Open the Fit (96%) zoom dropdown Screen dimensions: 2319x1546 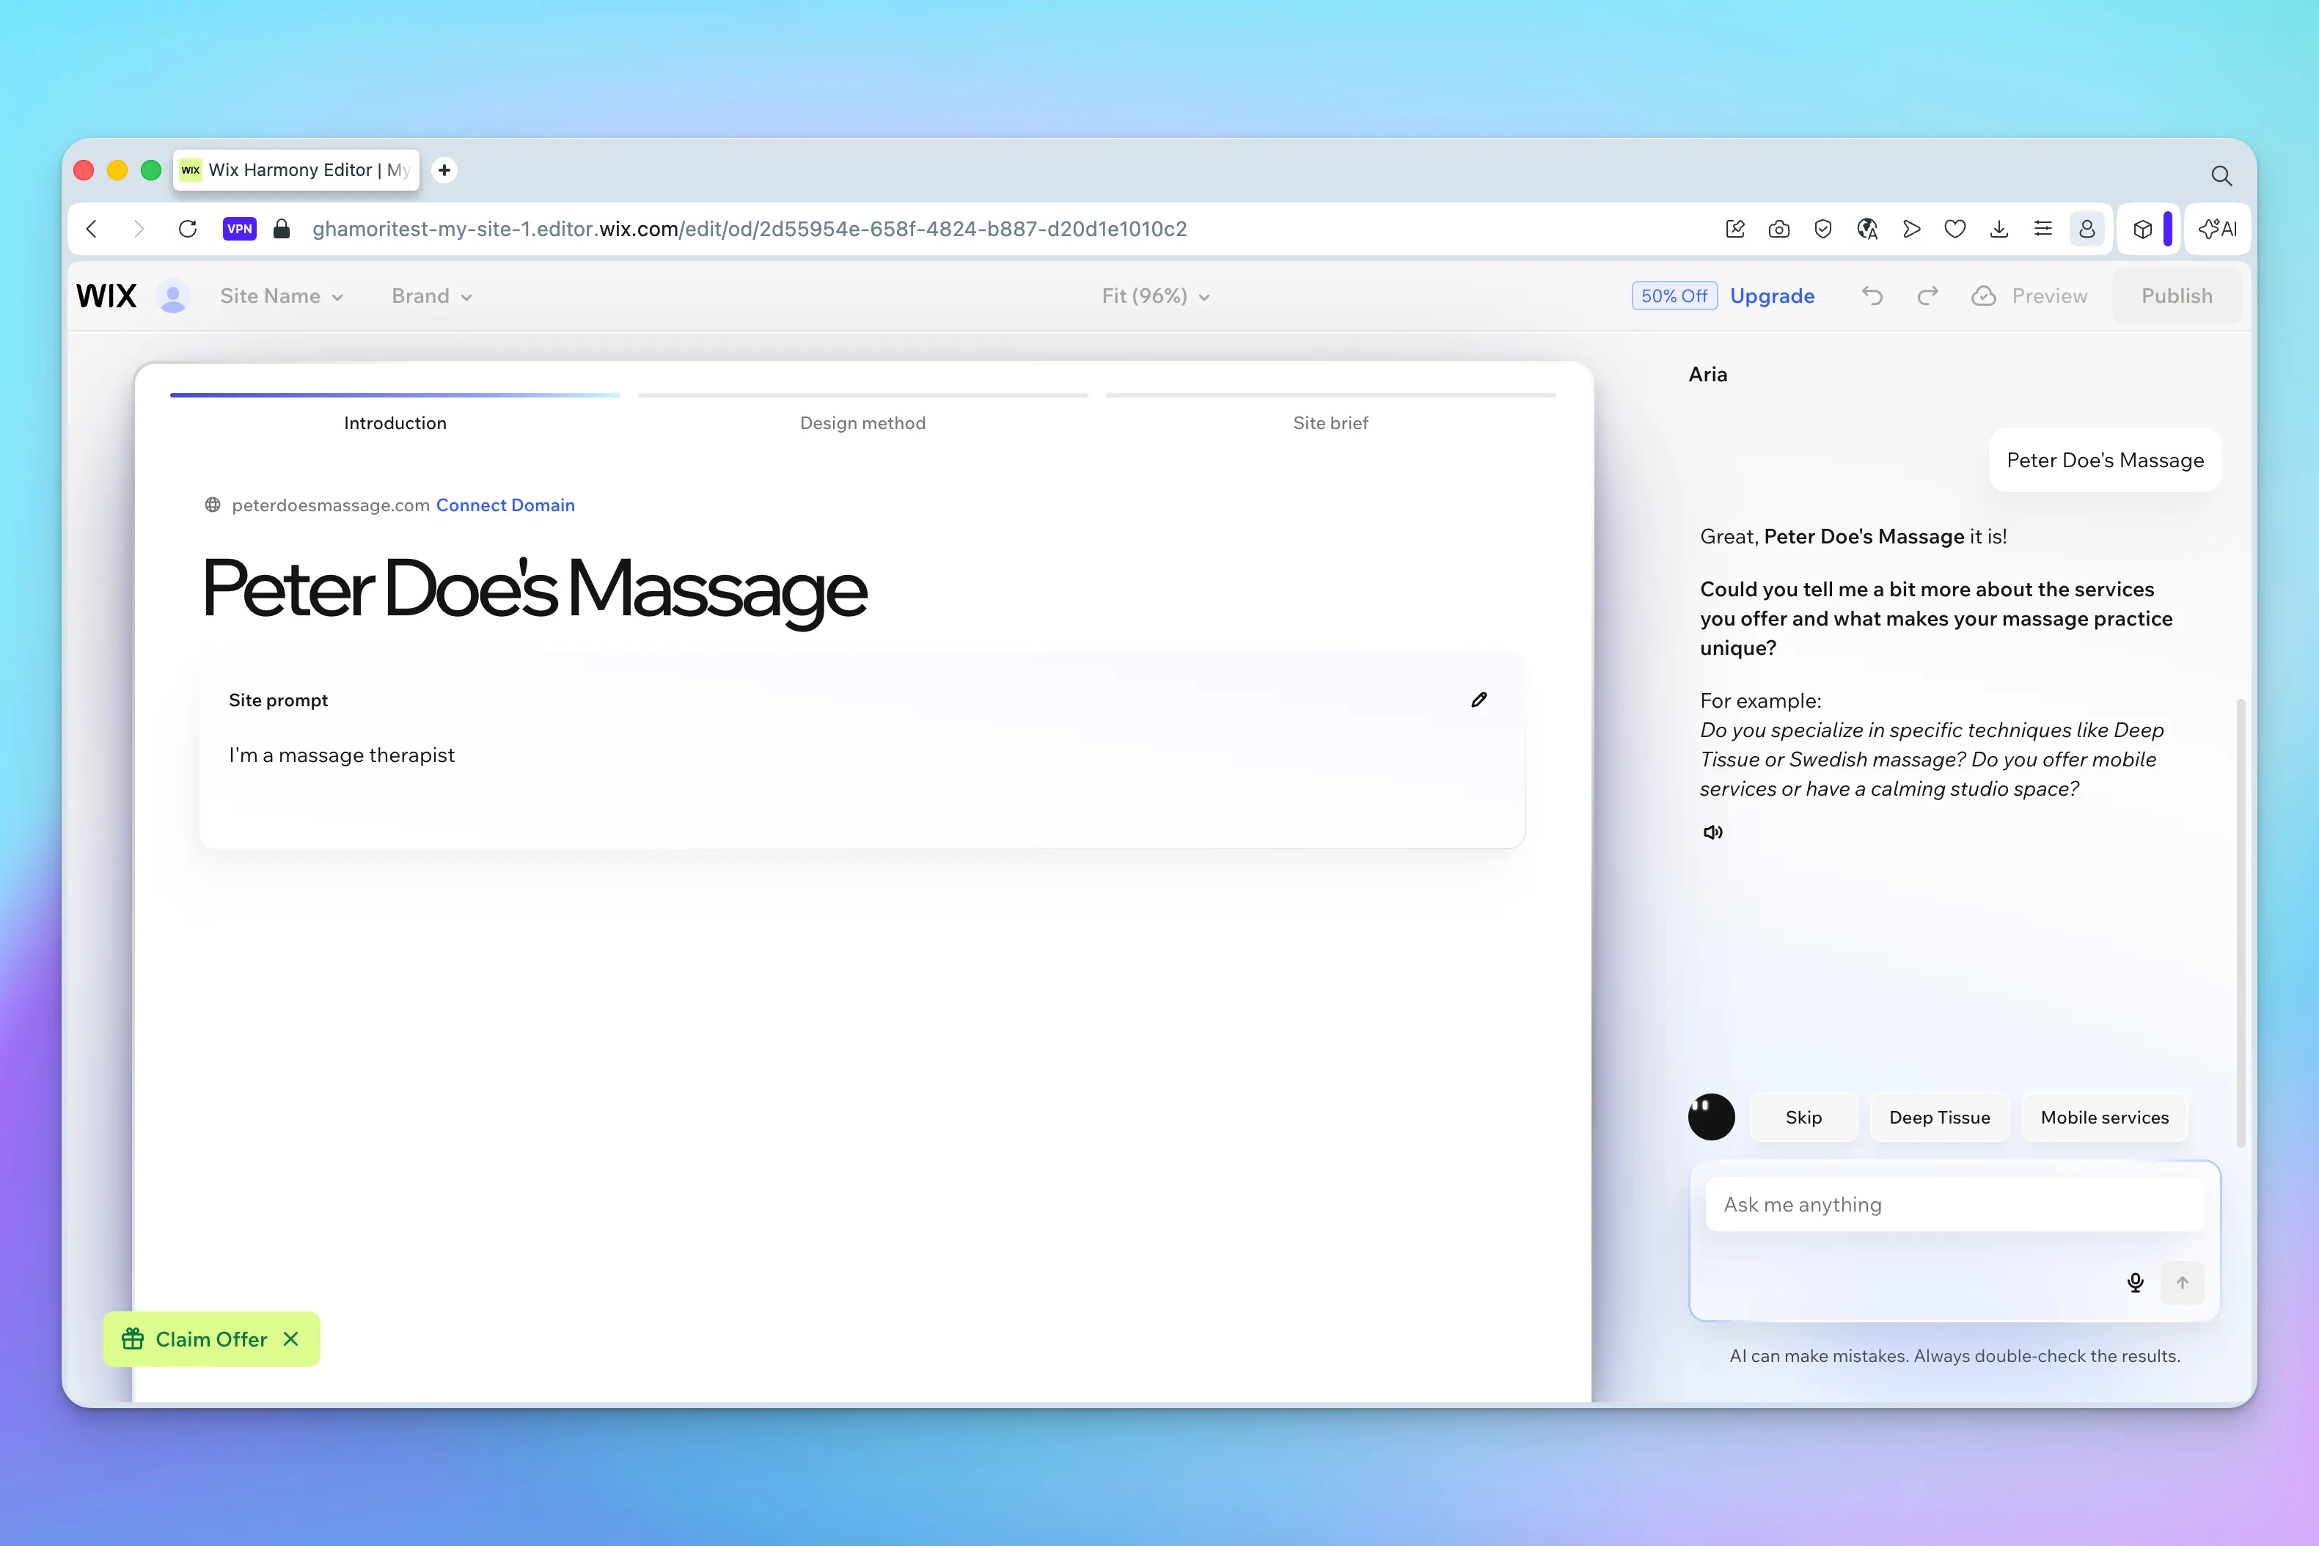(1156, 296)
